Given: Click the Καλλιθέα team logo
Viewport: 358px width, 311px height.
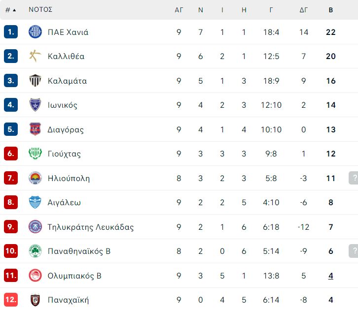Looking at the screenshot, I should (35, 56).
